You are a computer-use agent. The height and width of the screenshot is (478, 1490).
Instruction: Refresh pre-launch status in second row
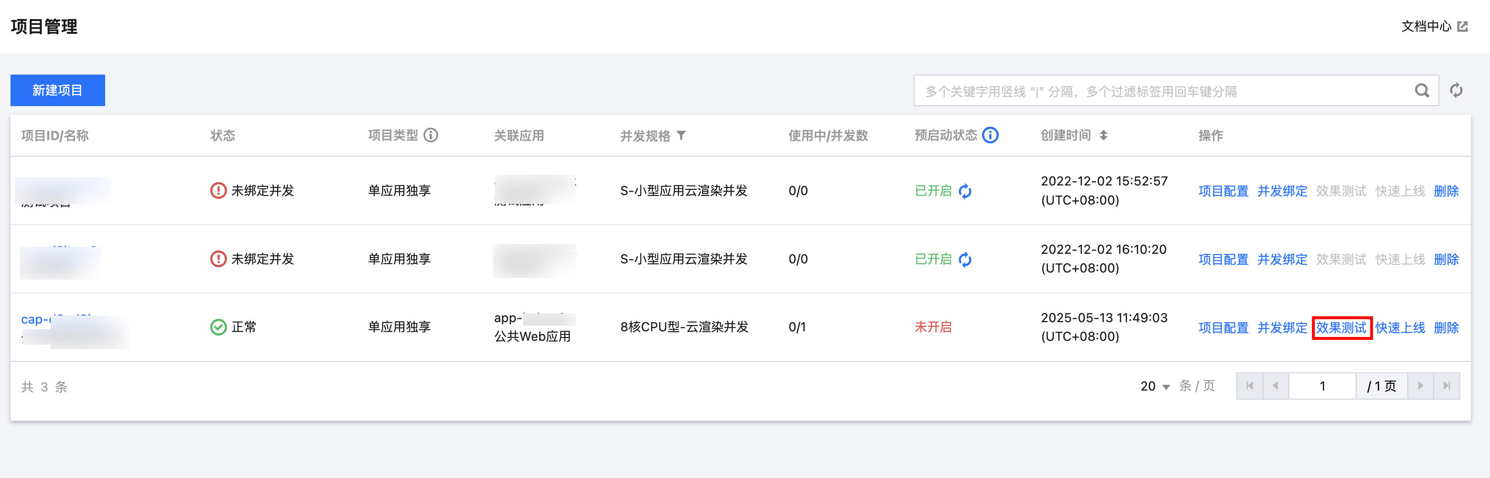tap(965, 259)
